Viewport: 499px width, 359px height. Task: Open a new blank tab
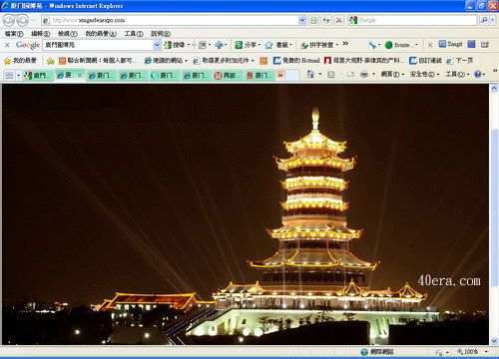coord(293,76)
